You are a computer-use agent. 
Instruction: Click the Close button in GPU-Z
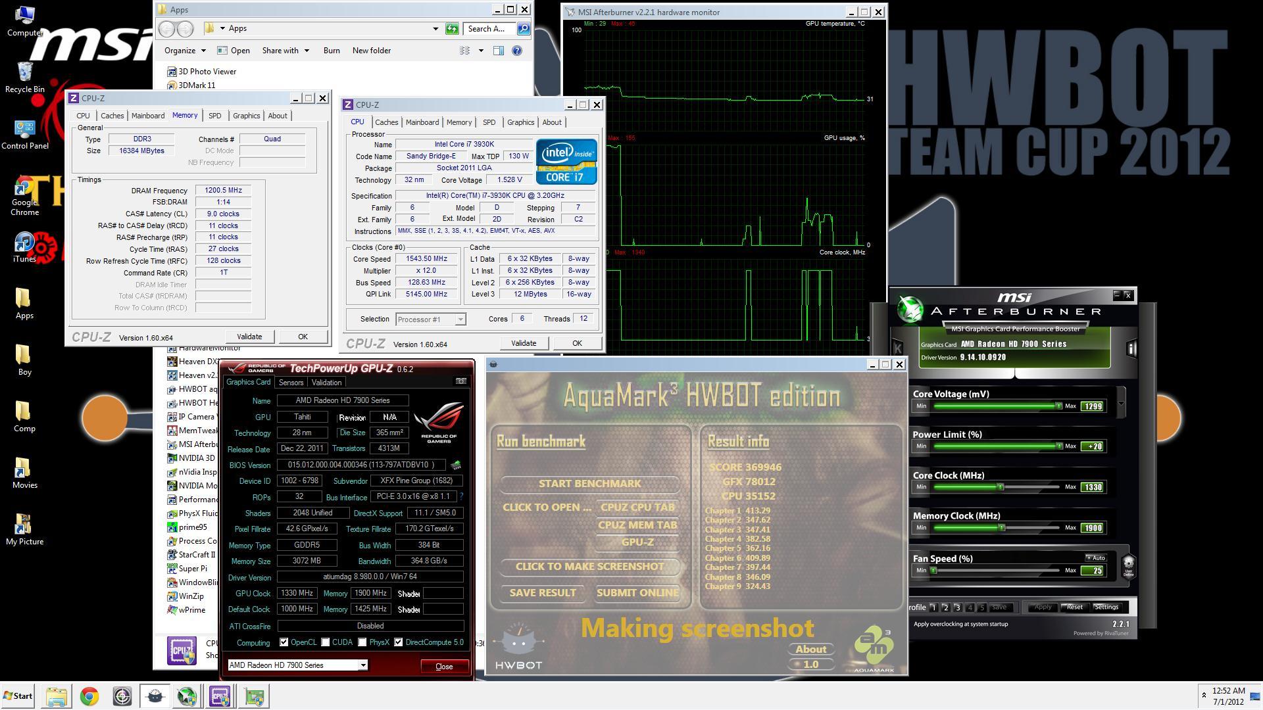tap(444, 666)
